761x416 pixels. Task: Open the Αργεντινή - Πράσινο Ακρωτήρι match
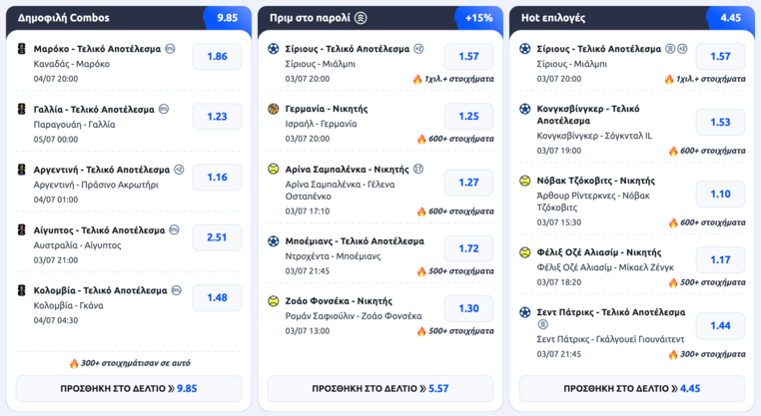(x=96, y=185)
